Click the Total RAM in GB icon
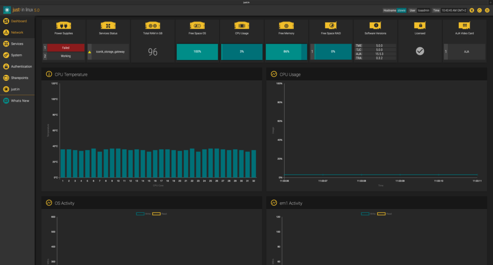Viewport: 493px width, 265px height. tap(153, 25)
